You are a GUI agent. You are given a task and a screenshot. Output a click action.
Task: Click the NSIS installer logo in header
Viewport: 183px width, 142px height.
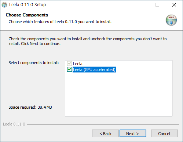(x=171, y=20)
